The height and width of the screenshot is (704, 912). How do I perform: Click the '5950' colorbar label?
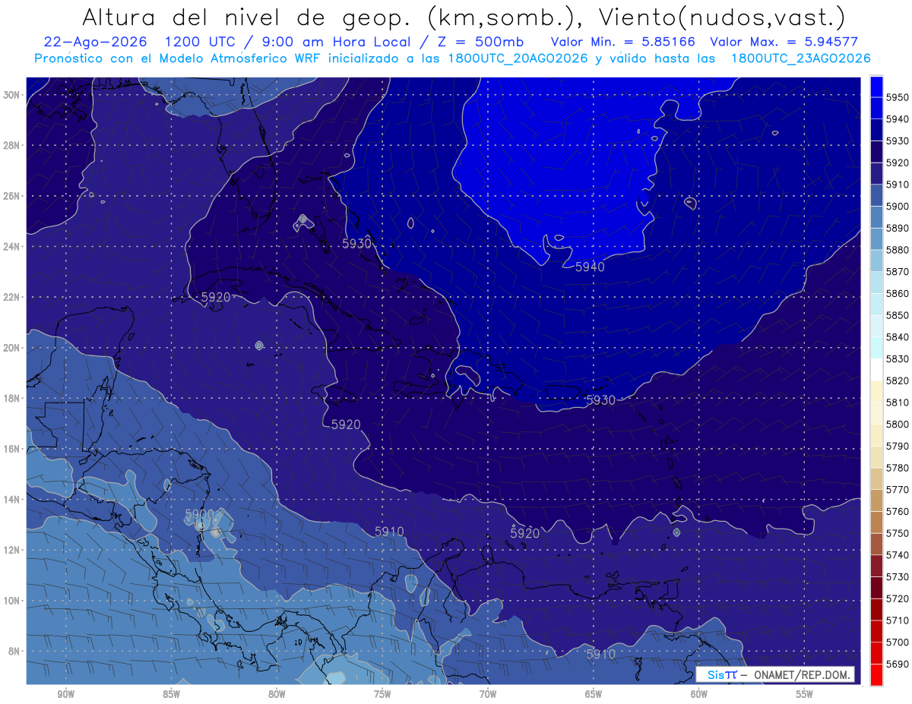click(897, 96)
